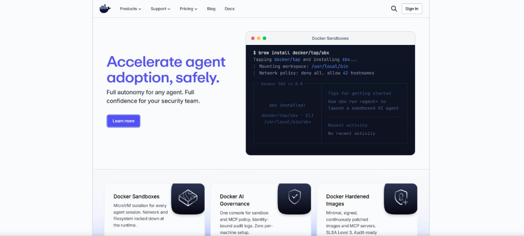Click the "MicroVM isolation for every agent session" description

[x=141, y=215]
